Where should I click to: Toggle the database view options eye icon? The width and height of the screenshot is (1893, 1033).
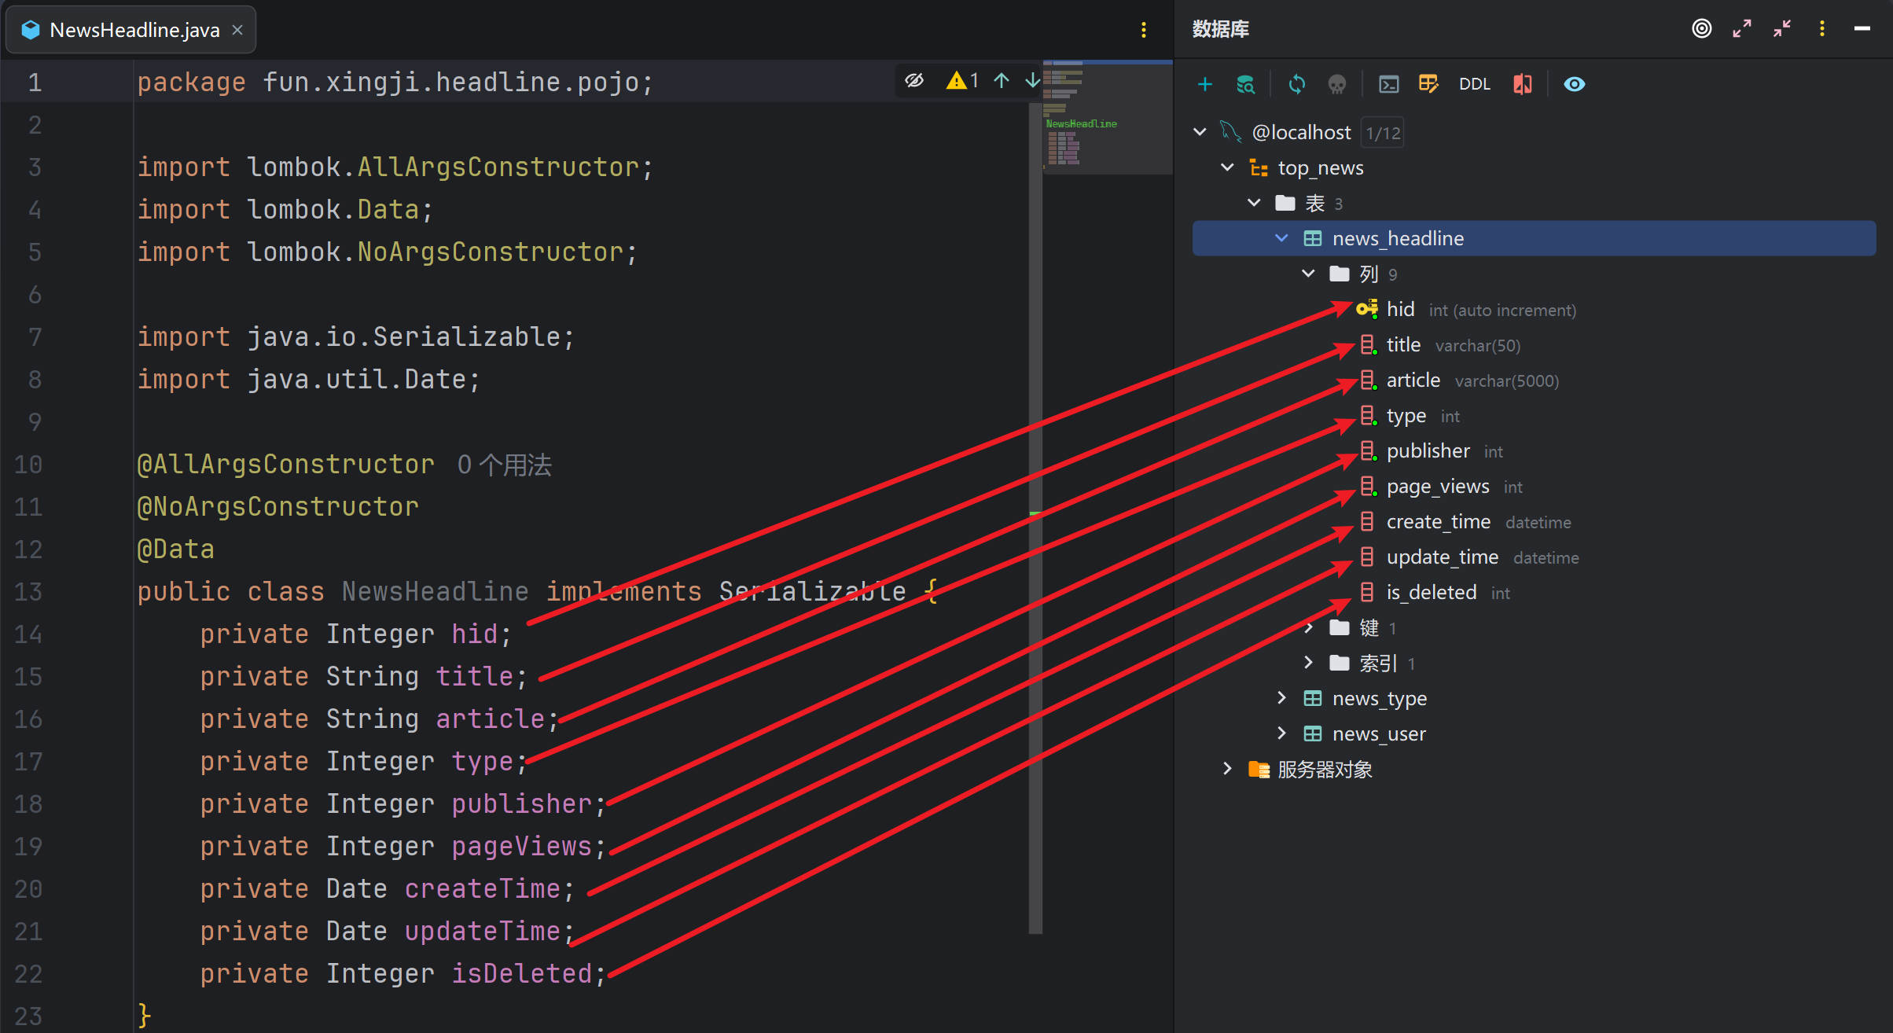[x=1574, y=84]
